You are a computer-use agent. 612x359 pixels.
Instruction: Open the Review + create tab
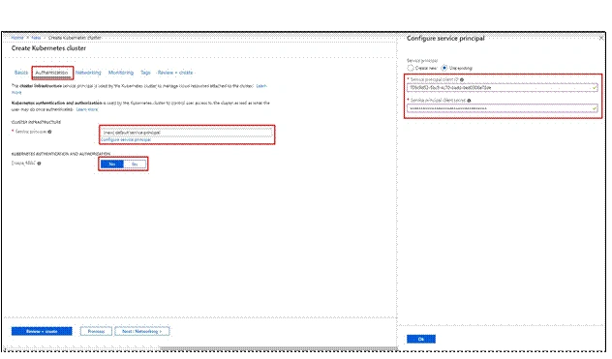175,73
